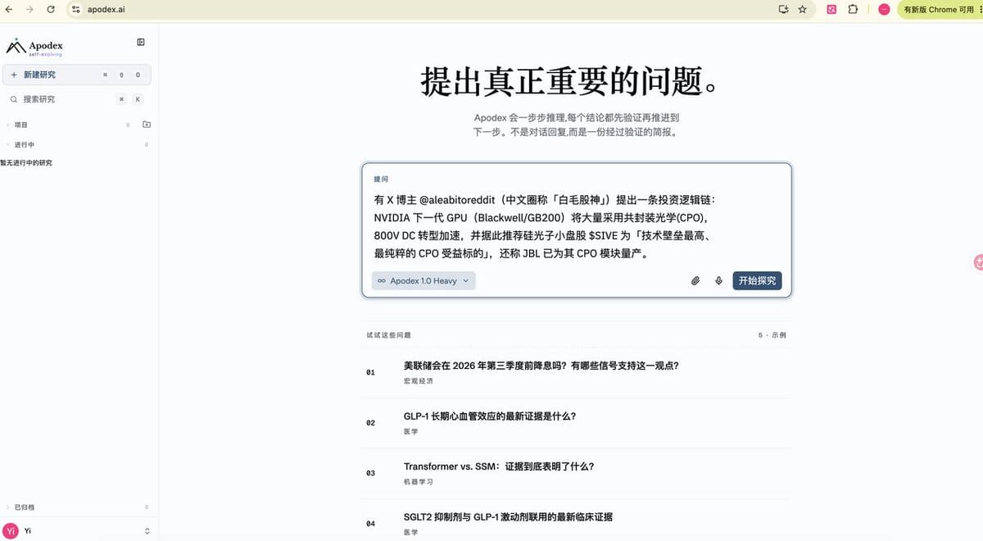Click the 5 · 示例 count label
This screenshot has height=541, width=983.
772,335
